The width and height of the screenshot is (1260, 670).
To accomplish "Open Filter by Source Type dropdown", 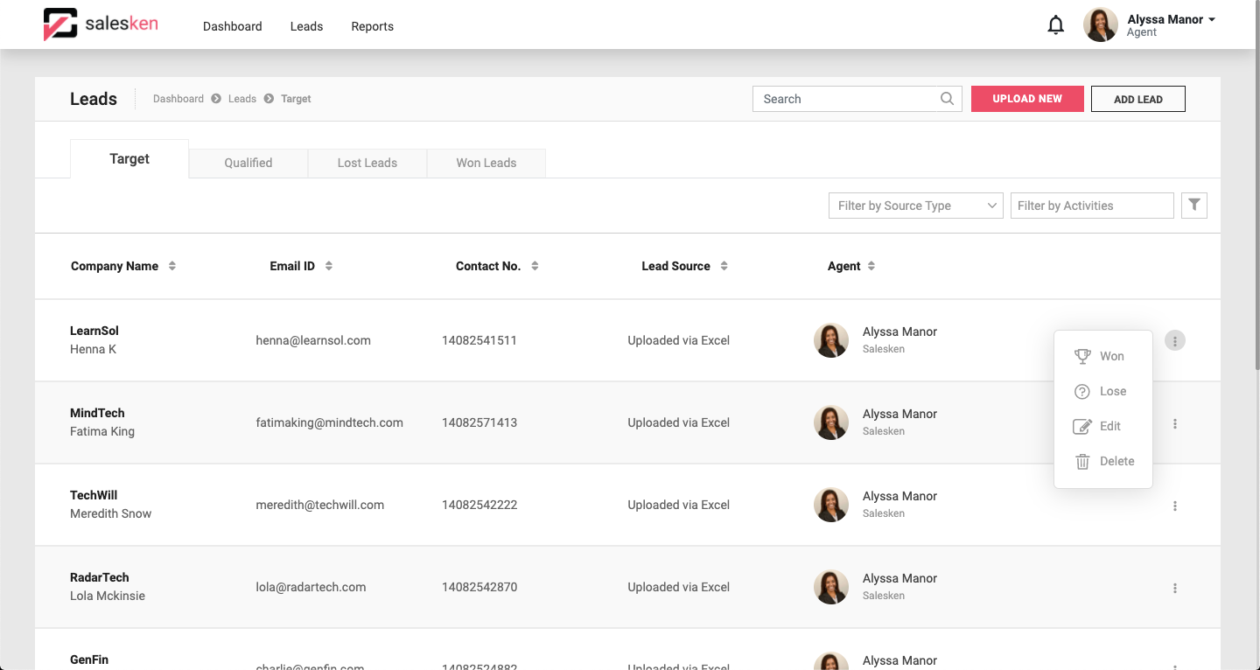I will 916,206.
